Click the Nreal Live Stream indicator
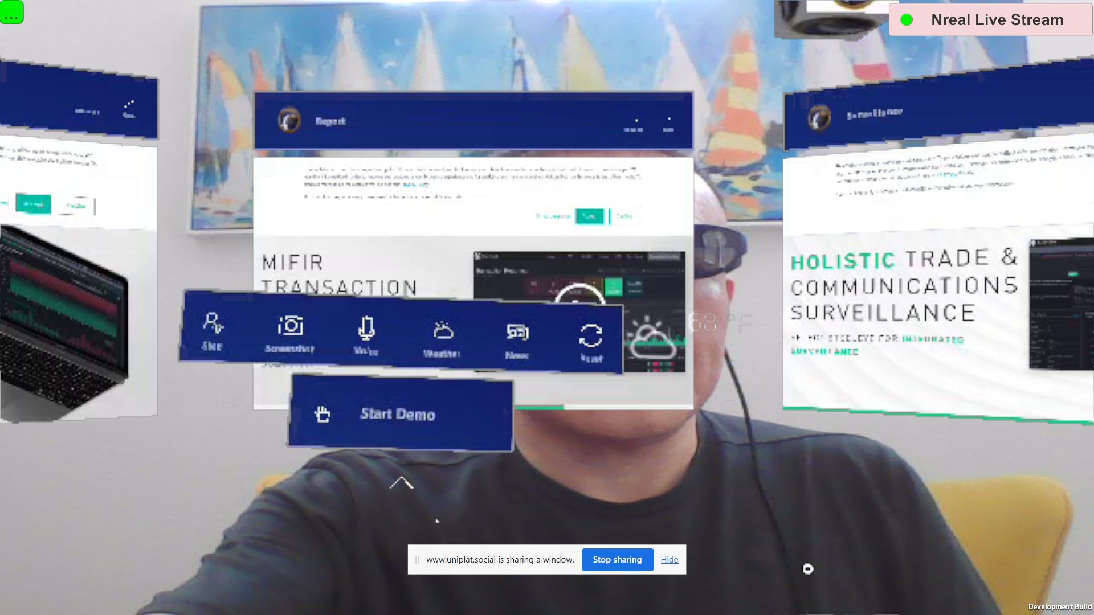The height and width of the screenshot is (615, 1094). pyautogui.click(x=990, y=20)
